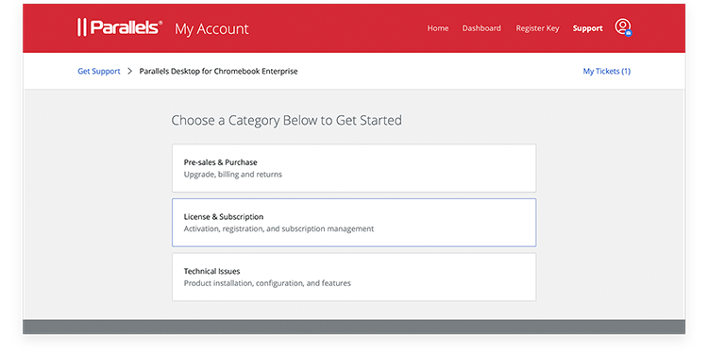Open the user account profile icon
Image resolution: width=708 pixels, height=354 pixels.
point(623,27)
